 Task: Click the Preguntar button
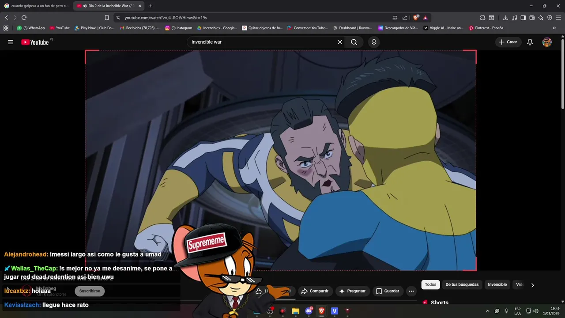point(352,291)
